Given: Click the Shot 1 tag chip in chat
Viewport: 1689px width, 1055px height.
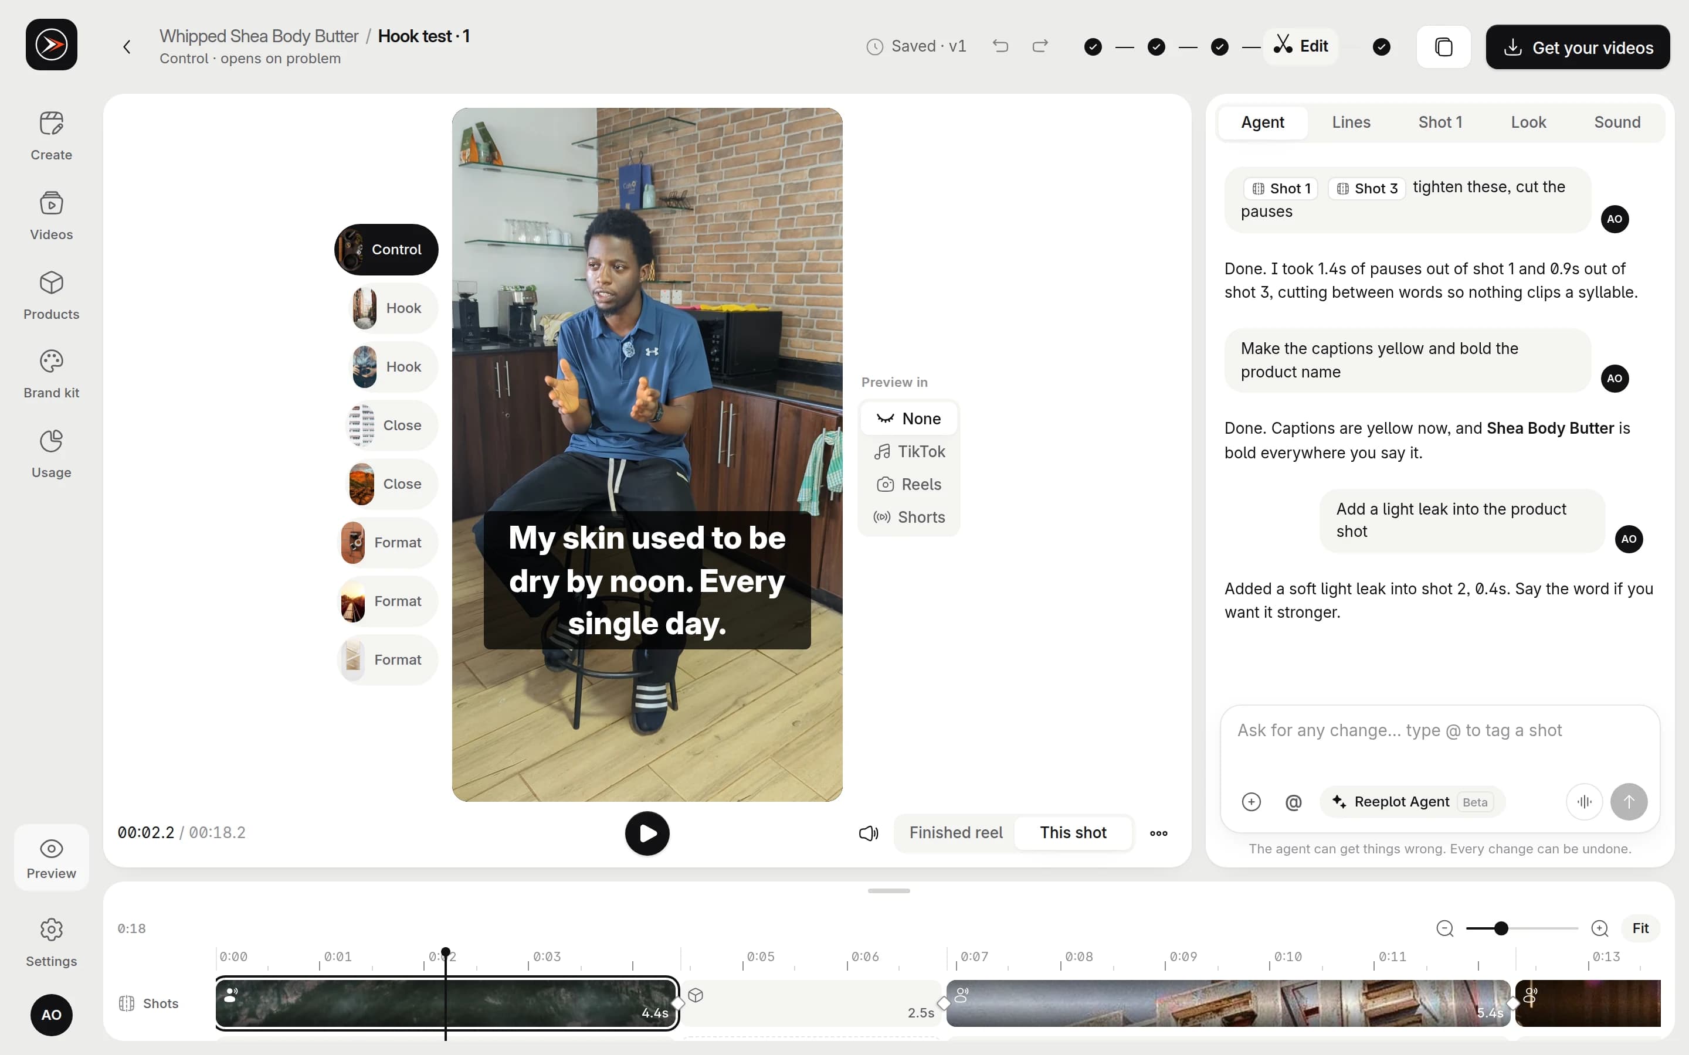Looking at the screenshot, I should [1281, 188].
